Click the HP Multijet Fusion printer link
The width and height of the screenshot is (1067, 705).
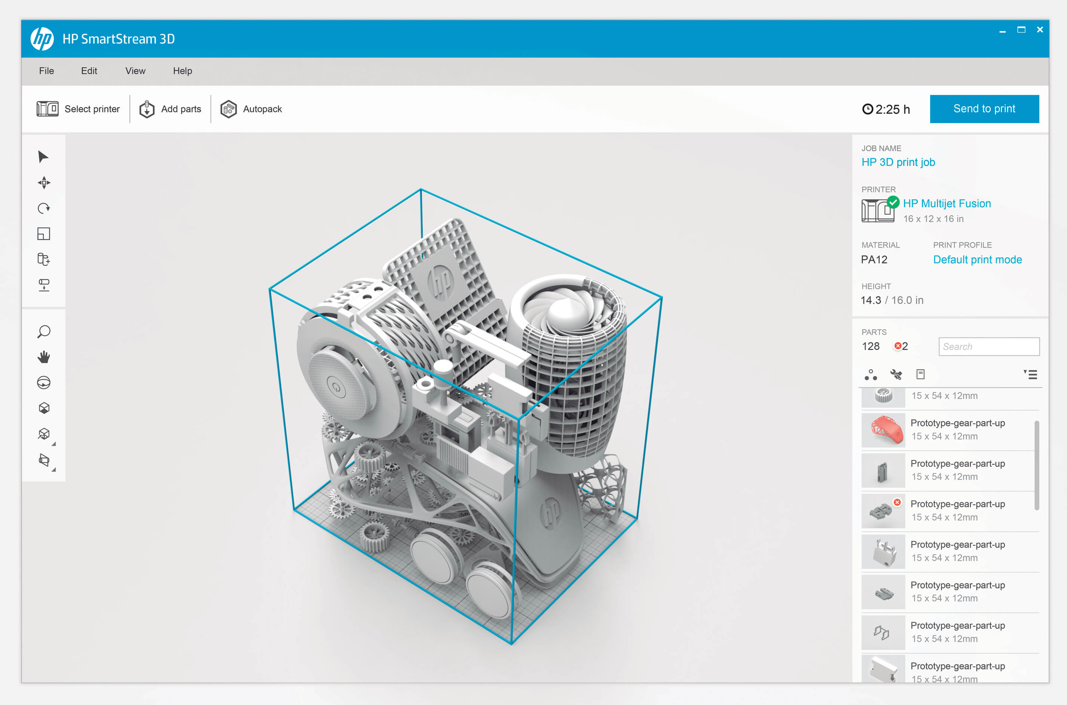[x=947, y=203]
